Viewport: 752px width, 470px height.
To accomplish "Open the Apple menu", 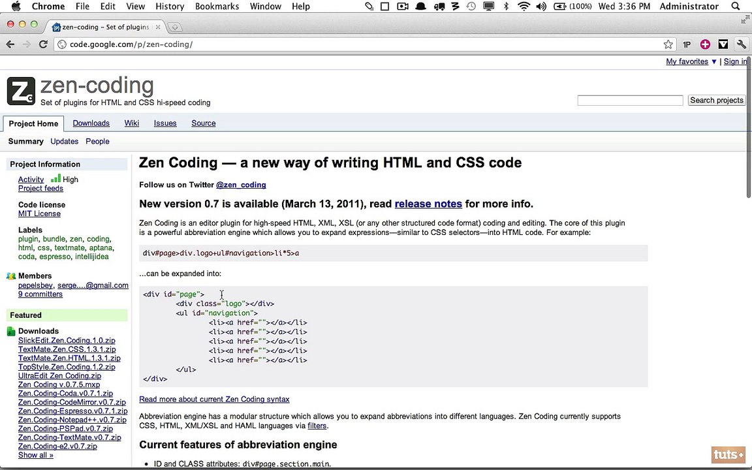I will 16,7.
